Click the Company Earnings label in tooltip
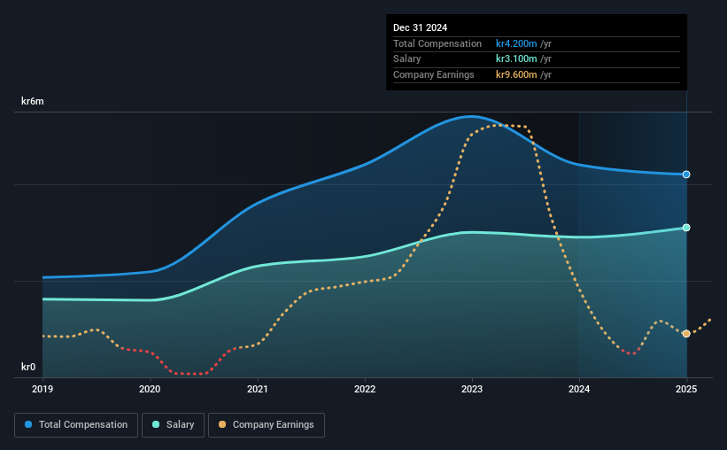 (434, 74)
